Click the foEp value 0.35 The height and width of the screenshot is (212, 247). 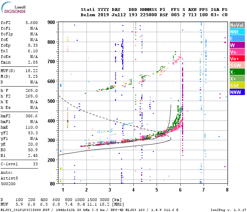tap(33, 46)
